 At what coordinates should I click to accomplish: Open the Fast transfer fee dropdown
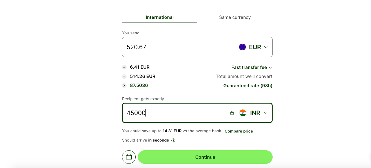[x=251, y=68]
